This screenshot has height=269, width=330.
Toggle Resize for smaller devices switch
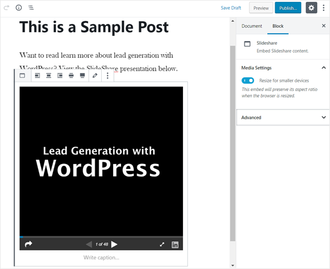click(x=247, y=81)
